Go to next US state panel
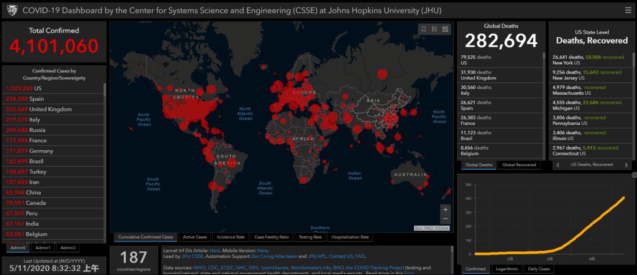The height and width of the screenshot is (275, 637). [626, 165]
